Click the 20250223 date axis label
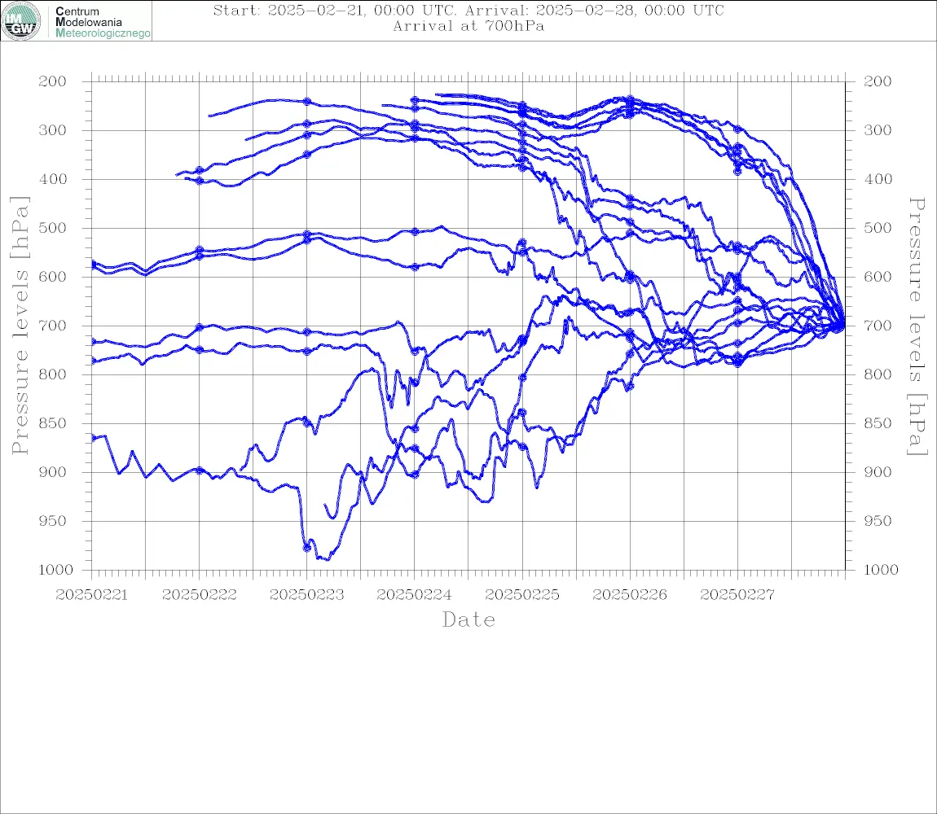 [307, 595]
